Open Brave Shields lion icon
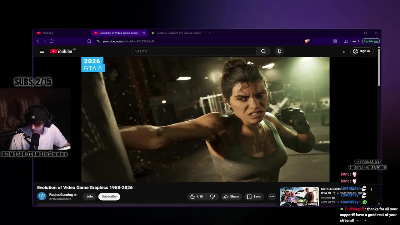Viewport: 400px width, 225px height. 307,41
